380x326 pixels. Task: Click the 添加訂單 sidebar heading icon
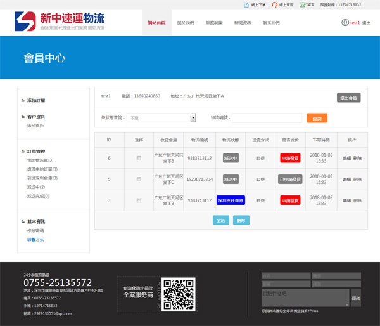click(23, 101)
